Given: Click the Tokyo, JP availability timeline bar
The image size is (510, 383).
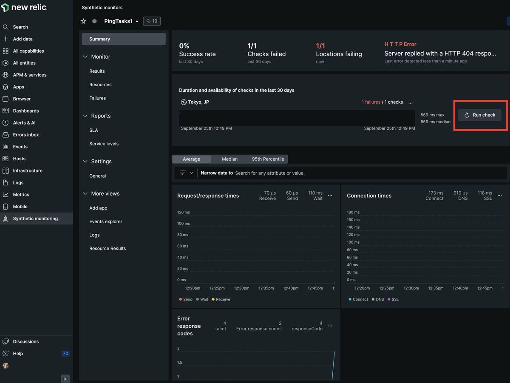Looking at the screenshot, I should 297,118.
